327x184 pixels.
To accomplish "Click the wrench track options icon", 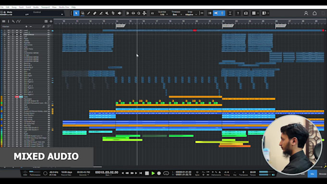I will [x=13, y=21].
